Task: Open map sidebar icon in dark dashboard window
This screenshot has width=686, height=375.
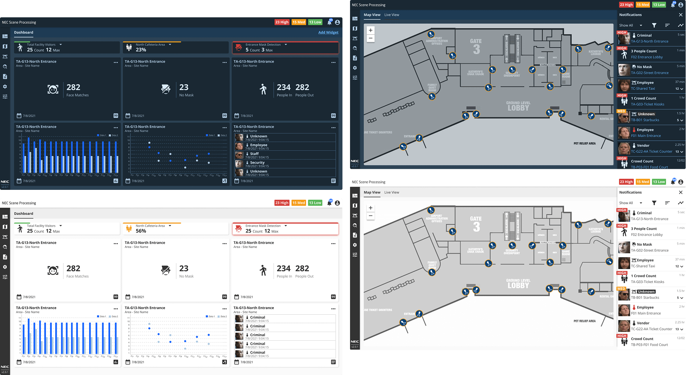Action: click(5, 47)
